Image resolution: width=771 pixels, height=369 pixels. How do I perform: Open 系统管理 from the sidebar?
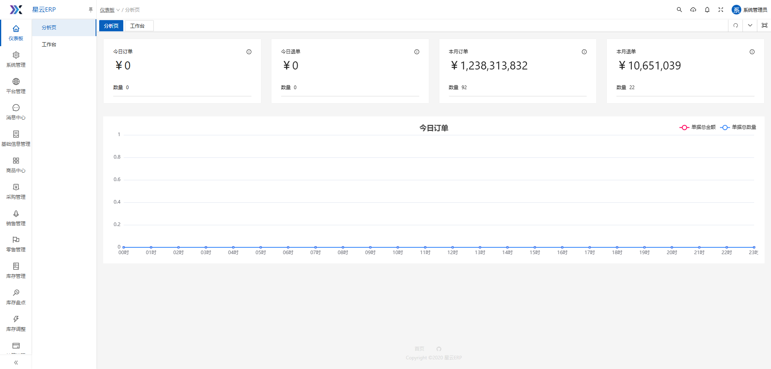tap(16, 59)
